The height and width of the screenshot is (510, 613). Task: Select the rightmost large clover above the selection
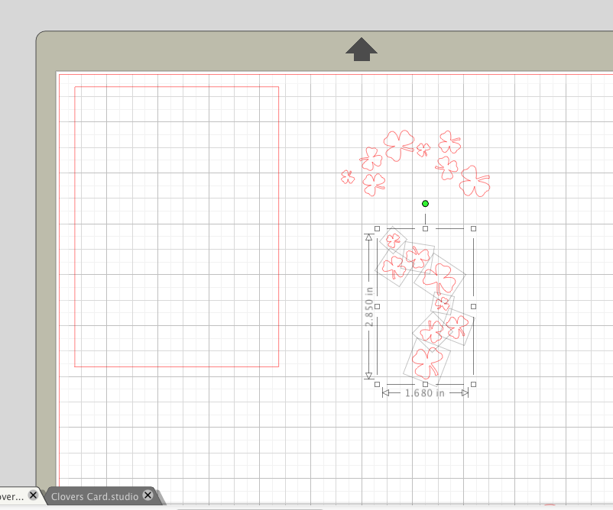(475, 182)
